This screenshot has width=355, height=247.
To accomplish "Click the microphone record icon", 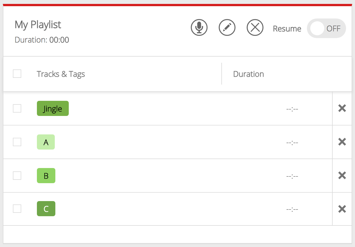I will (199, 27).
